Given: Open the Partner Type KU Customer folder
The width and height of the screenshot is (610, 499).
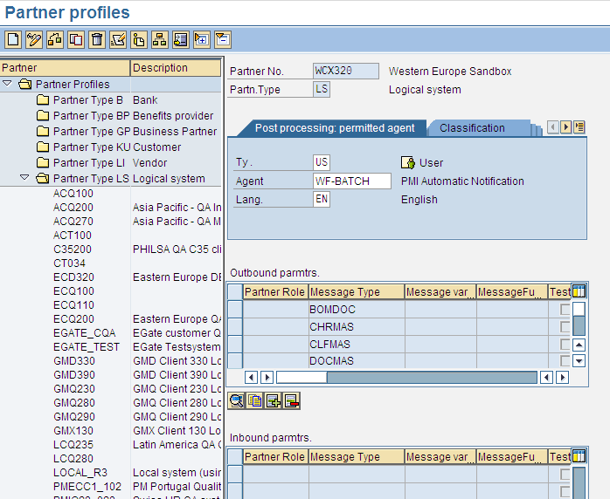Looking at the screenshot, I should point(43,147).
